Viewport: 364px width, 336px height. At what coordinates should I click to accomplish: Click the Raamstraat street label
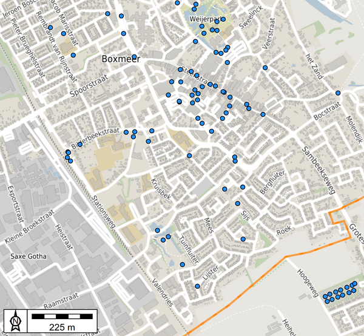[x=61, y=300]
